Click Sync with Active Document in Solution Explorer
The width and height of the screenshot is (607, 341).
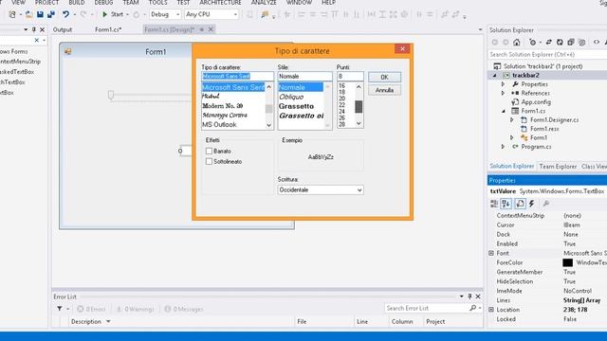(x=549, y=42)
